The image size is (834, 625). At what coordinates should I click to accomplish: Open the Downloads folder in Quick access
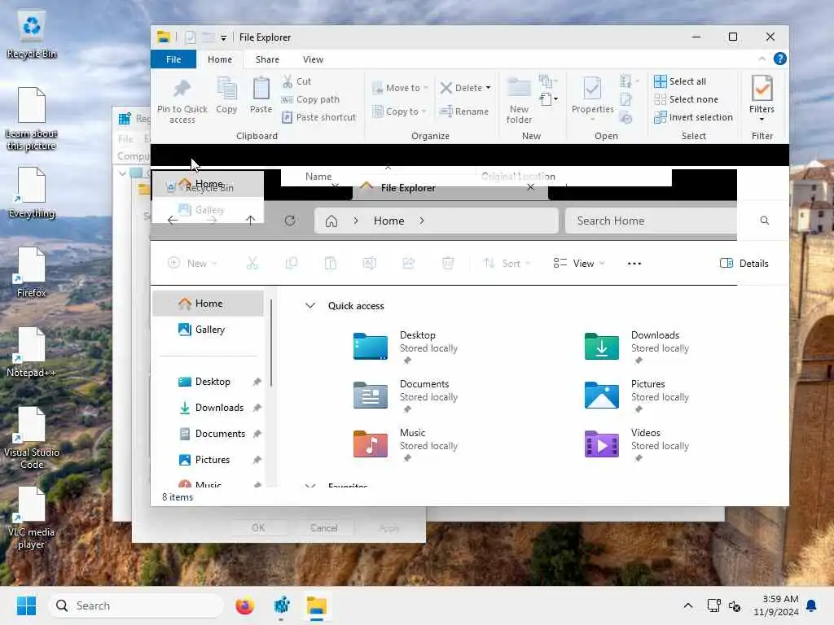click(637, 347)
